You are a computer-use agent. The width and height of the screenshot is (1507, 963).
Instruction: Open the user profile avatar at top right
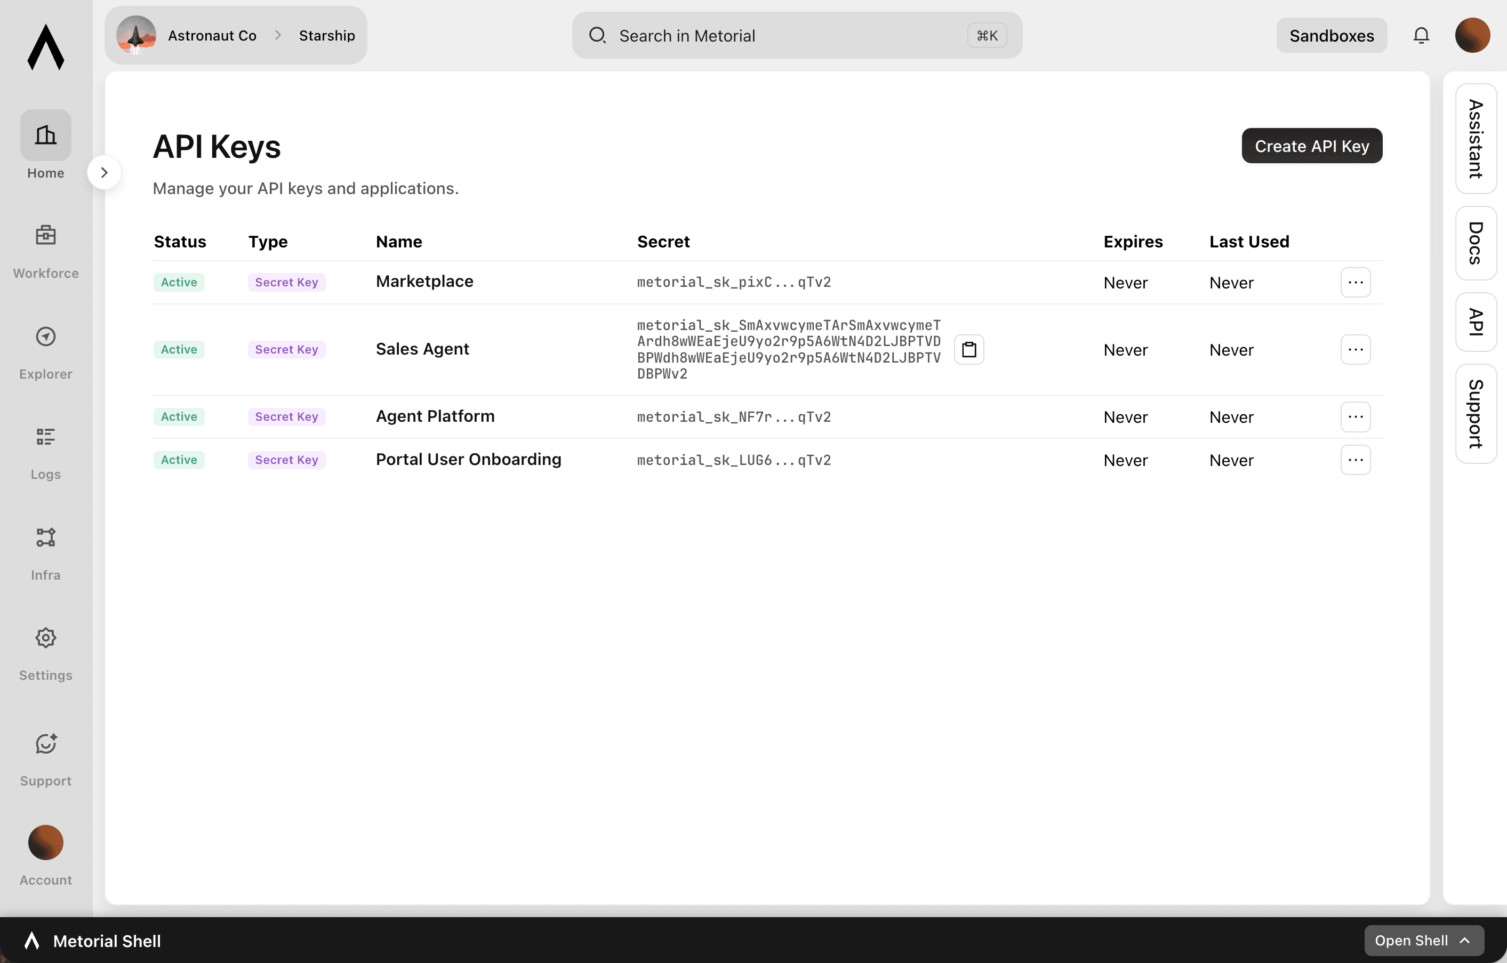click(1472, 36)
